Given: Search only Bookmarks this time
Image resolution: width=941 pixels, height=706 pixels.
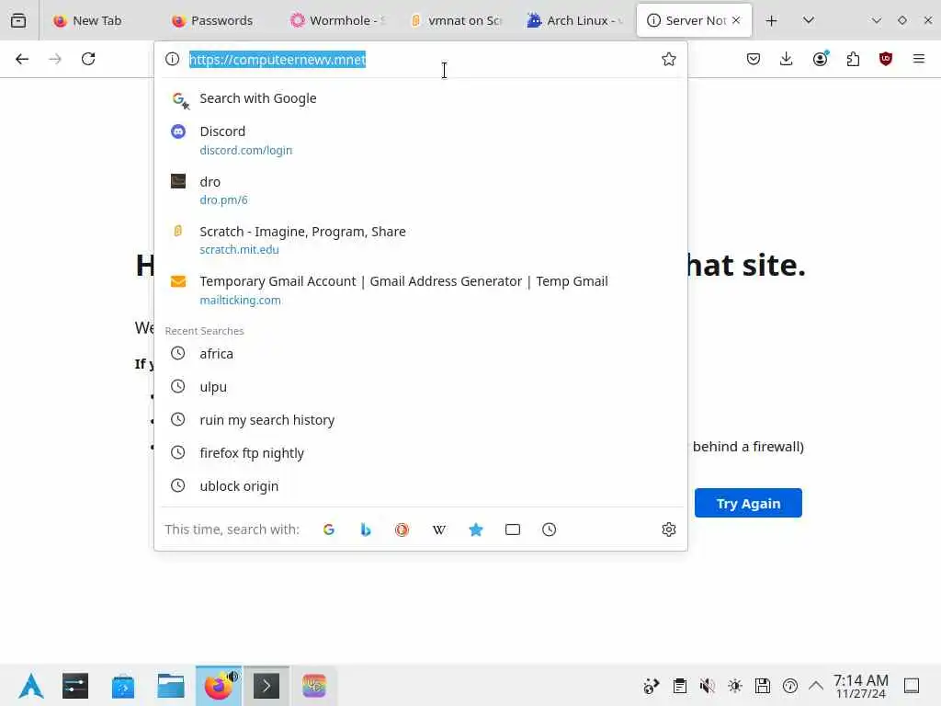Looking at the screenshot, I should pyautogui.click(x=476, y=529).
